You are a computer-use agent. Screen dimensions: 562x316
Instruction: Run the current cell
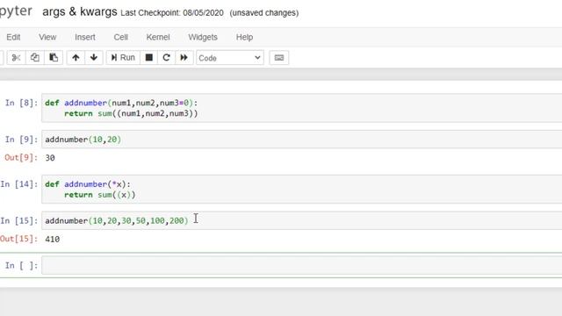[x=123, y=58]
